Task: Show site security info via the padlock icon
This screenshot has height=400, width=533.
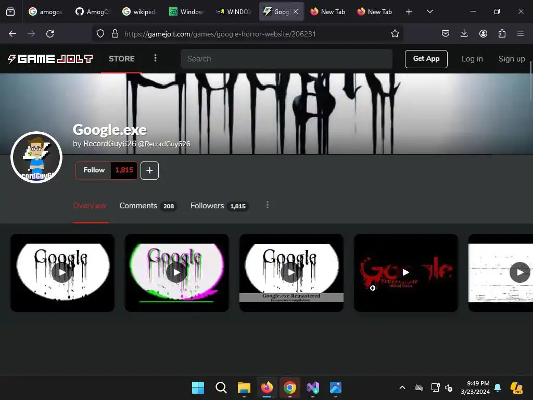Action: point(115,34)
